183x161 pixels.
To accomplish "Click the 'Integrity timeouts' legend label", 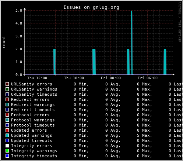I will (x=34, y=156).
